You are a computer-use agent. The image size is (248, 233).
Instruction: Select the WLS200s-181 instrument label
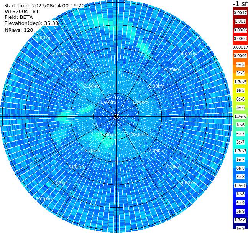tap(22, 12)
